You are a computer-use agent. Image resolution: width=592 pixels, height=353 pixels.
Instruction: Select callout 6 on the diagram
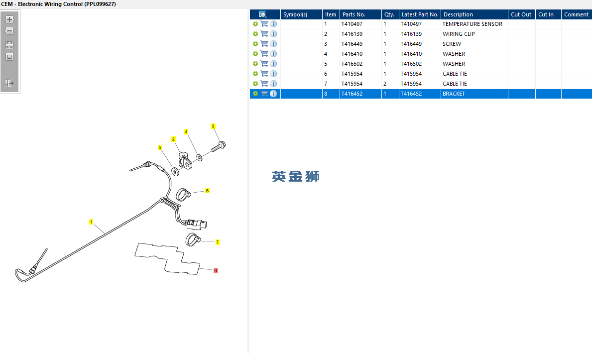pos(207,191)
